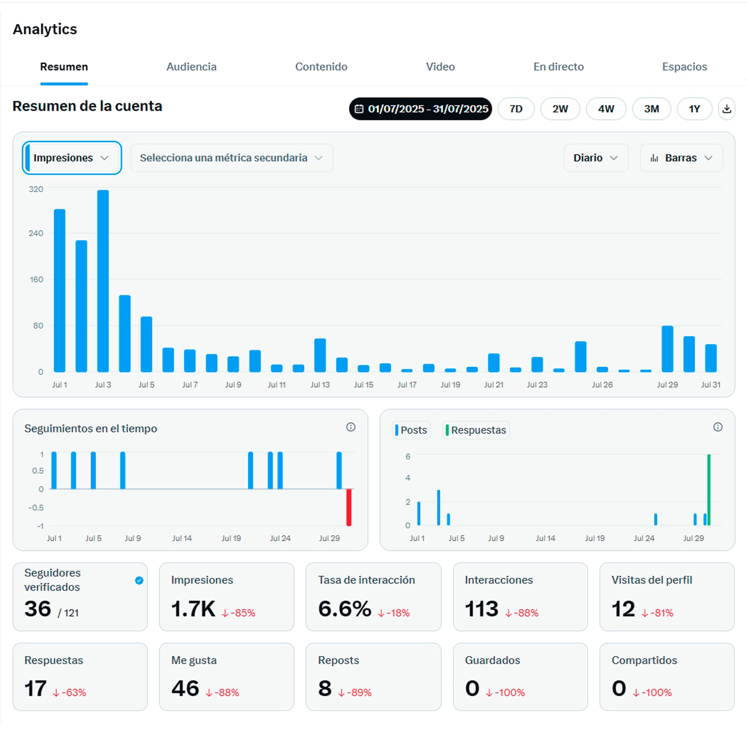
Task: Open the Diario interval dropdown
Action: point(596,158)
